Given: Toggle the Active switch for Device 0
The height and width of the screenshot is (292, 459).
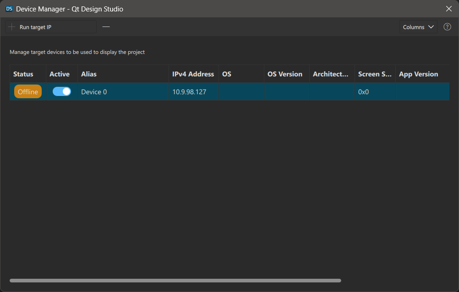Looking at the screenshot, I should click(62, 91).
